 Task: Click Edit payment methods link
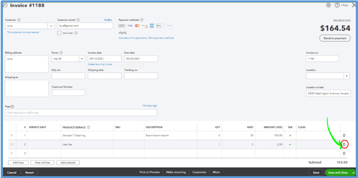pos(161,38)
